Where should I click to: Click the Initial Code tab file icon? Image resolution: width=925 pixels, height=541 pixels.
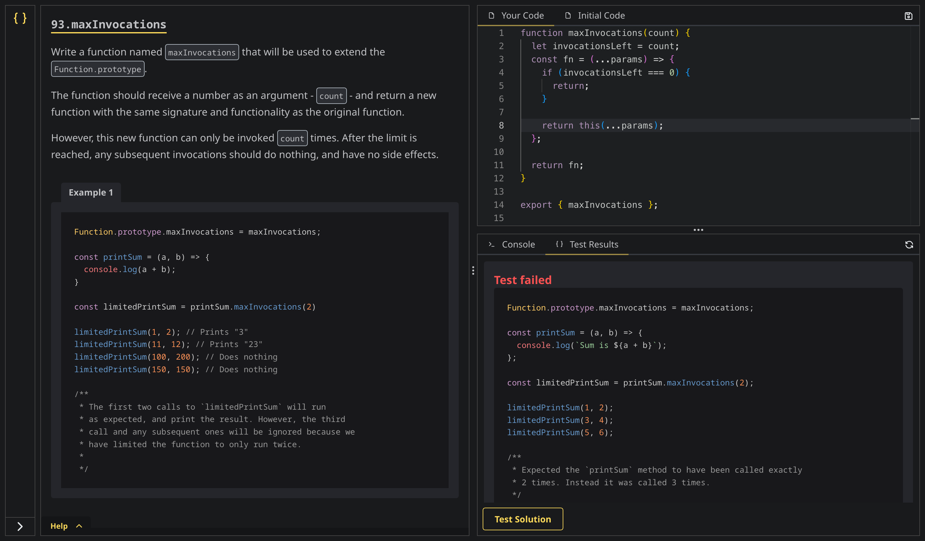click(568, 15)
